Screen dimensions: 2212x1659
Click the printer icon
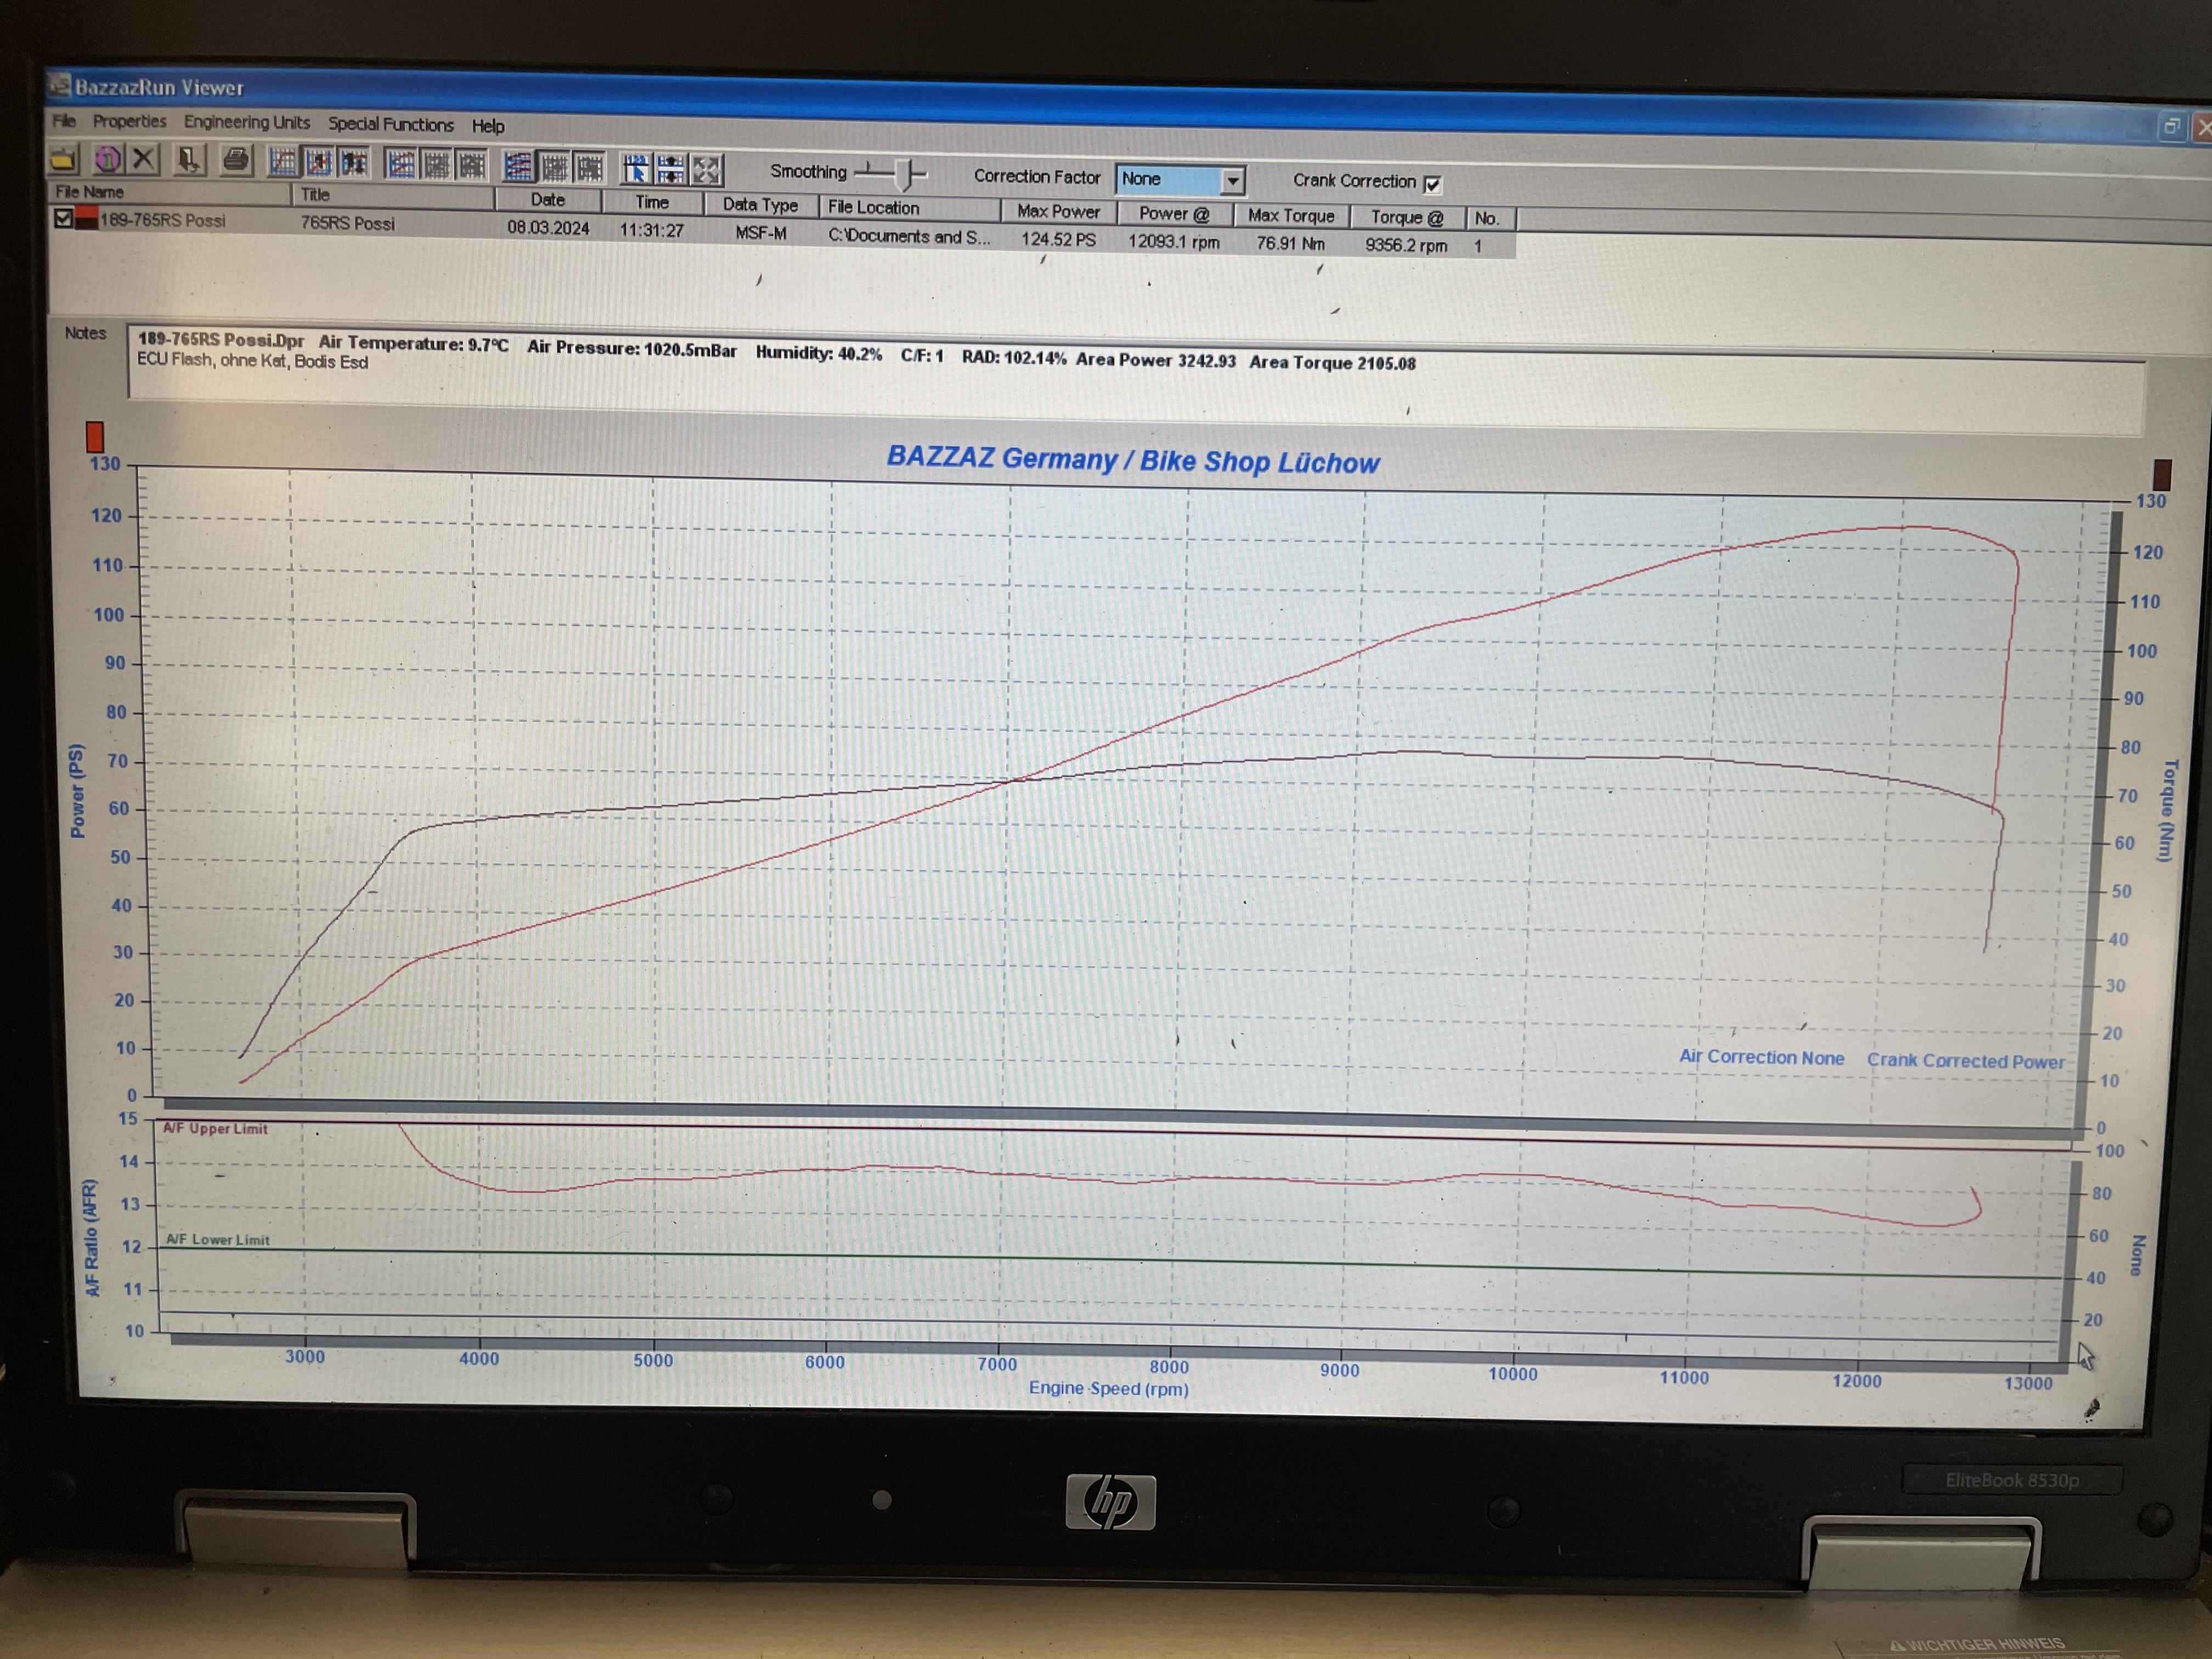236,160
